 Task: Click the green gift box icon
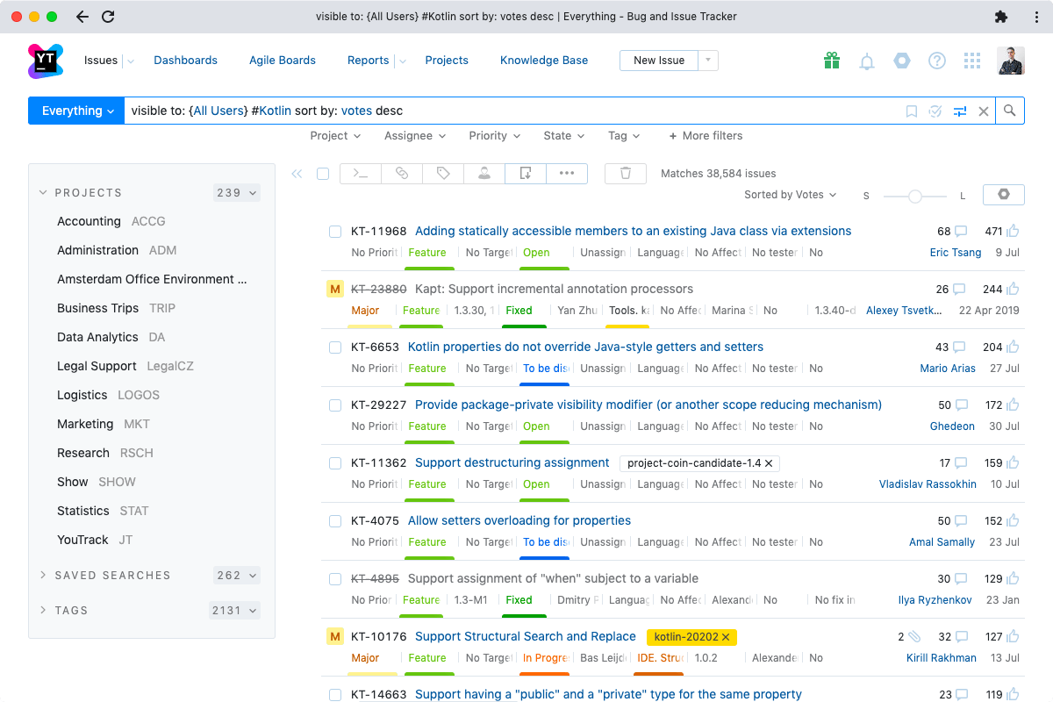[832, 61]
